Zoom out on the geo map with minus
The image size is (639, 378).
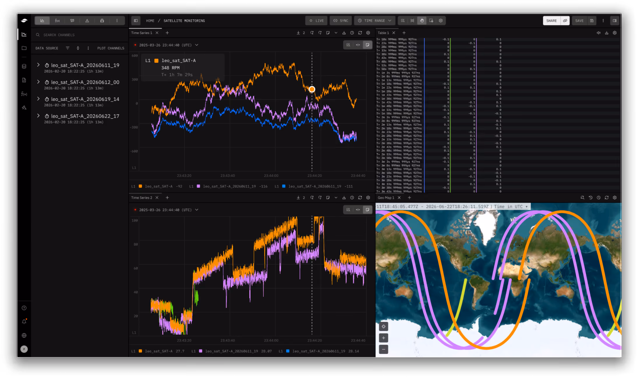tap(383, 349)
